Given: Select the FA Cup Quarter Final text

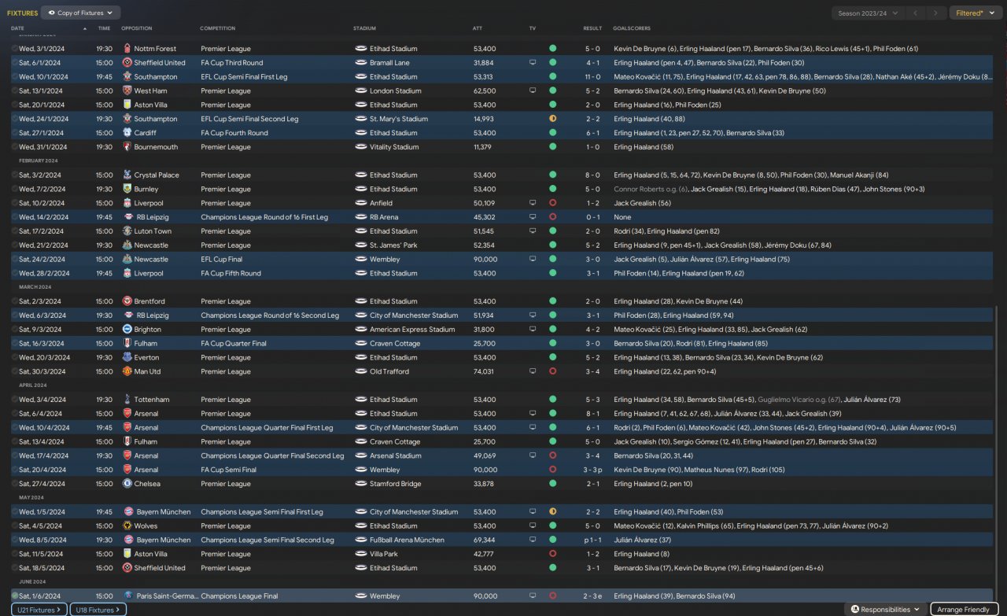Looking at the screenshot, I should point(234,344).
